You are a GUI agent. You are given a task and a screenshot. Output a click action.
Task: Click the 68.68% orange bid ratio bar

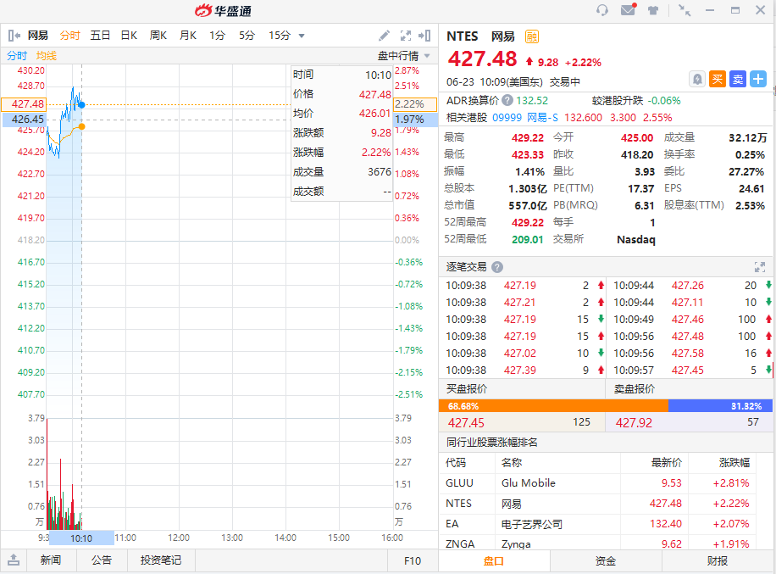coord(553,406)
